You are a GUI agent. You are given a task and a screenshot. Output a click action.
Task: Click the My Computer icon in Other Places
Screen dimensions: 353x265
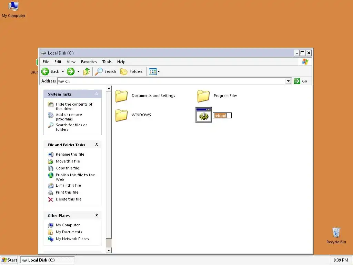pos(51,225)
